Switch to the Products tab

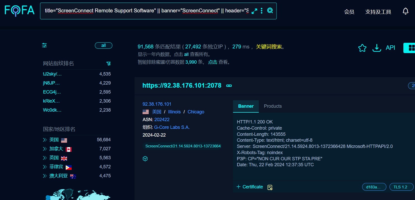click(x=273, y=106)
